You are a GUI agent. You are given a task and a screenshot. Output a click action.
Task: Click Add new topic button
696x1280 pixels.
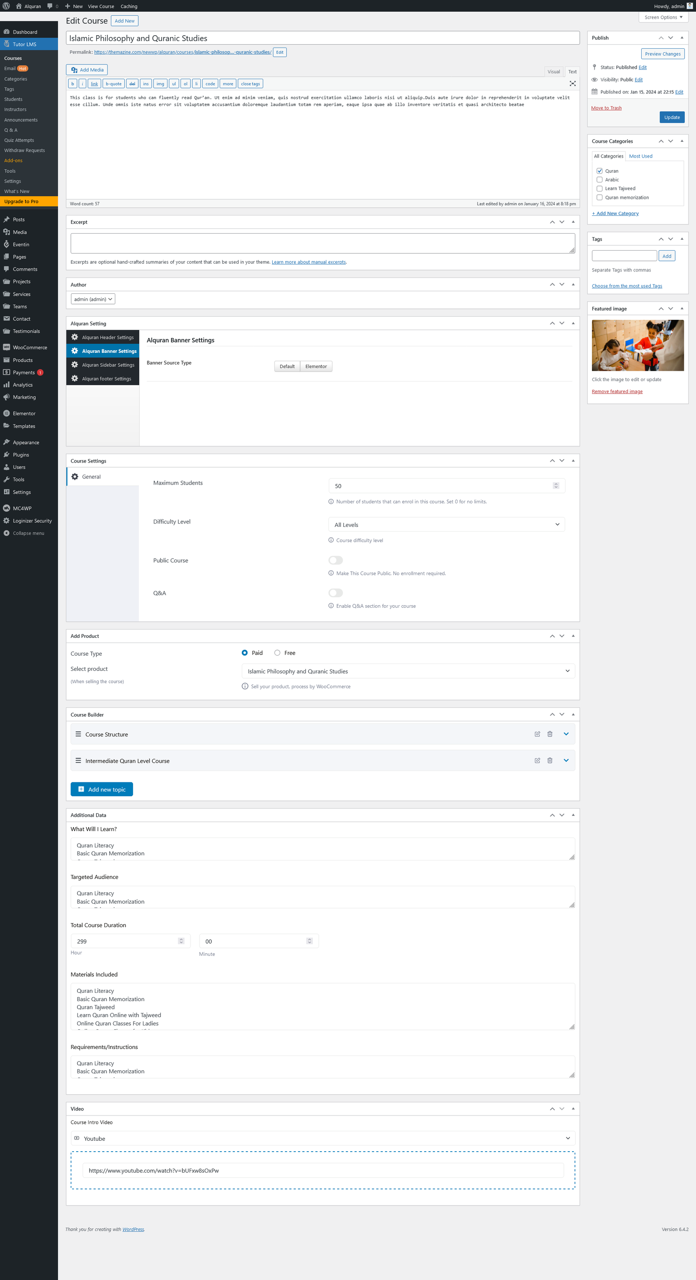pyautogui.click(x=102, y=789)
